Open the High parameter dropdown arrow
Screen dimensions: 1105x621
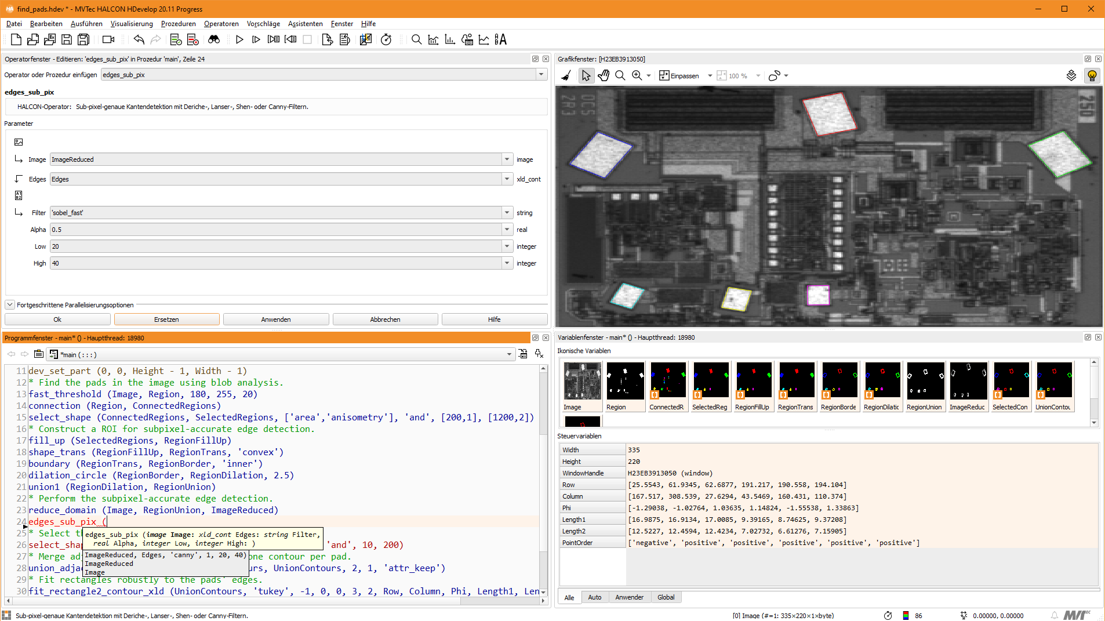click(507, 263)
